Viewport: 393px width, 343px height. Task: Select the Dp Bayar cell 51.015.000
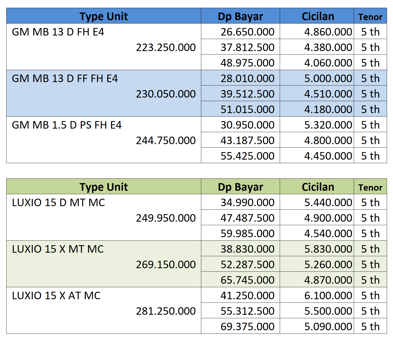coord(247,110)
